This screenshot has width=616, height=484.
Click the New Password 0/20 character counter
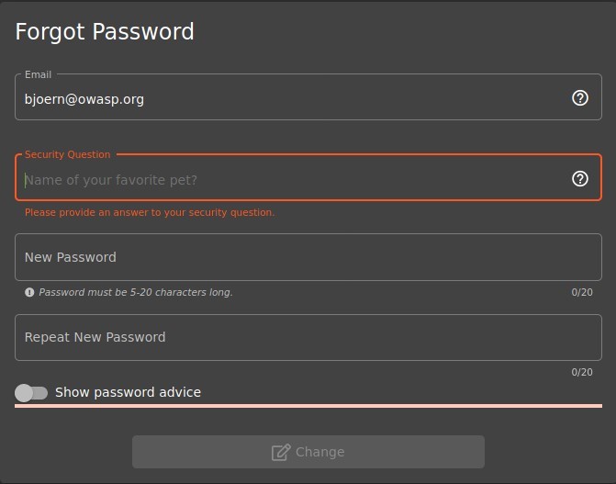point(582,293)
